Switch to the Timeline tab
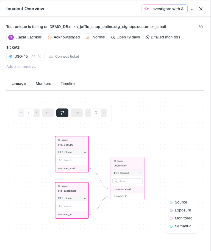The height and width of the screenshot is (251, 211). pos(68,83)
